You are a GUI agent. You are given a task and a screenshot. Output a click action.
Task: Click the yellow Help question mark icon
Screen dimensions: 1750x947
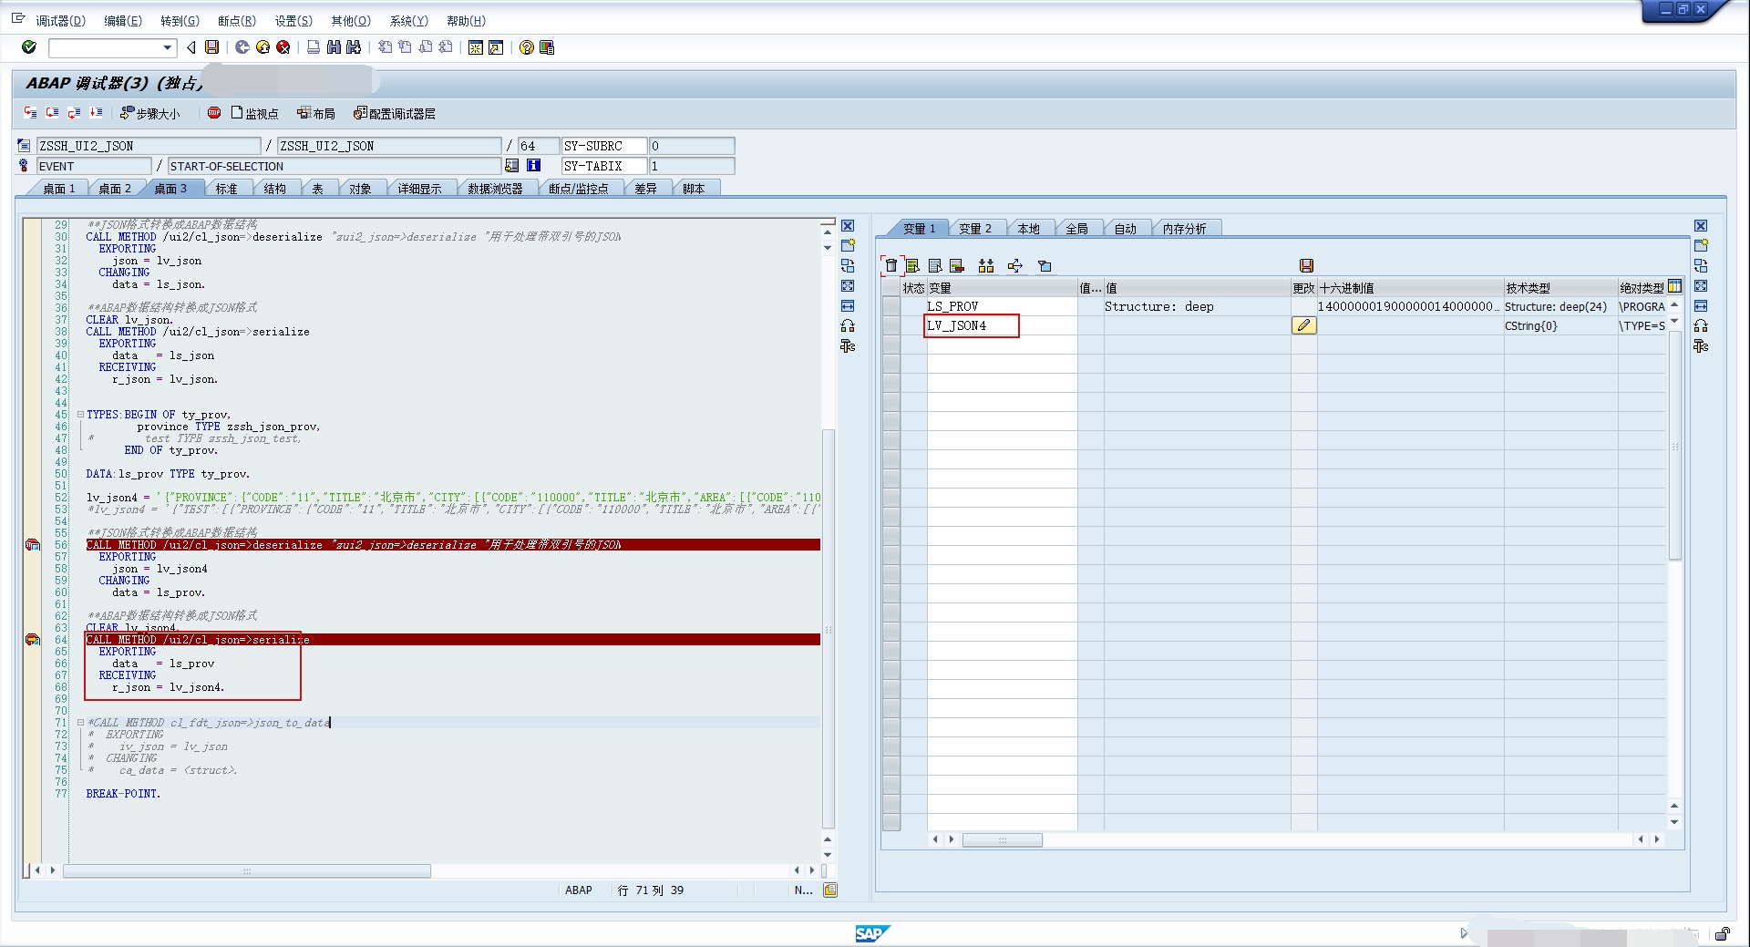[526, 47]
